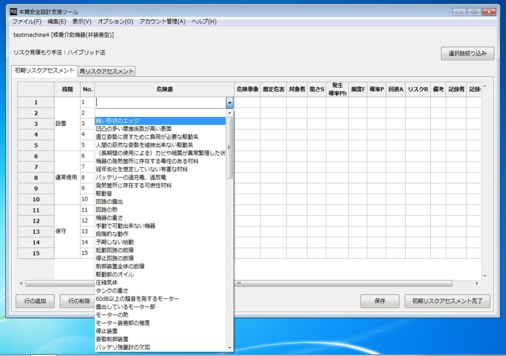Select 回路の露出 option
This screenshot has width=506, height=356.
[160, 202]
